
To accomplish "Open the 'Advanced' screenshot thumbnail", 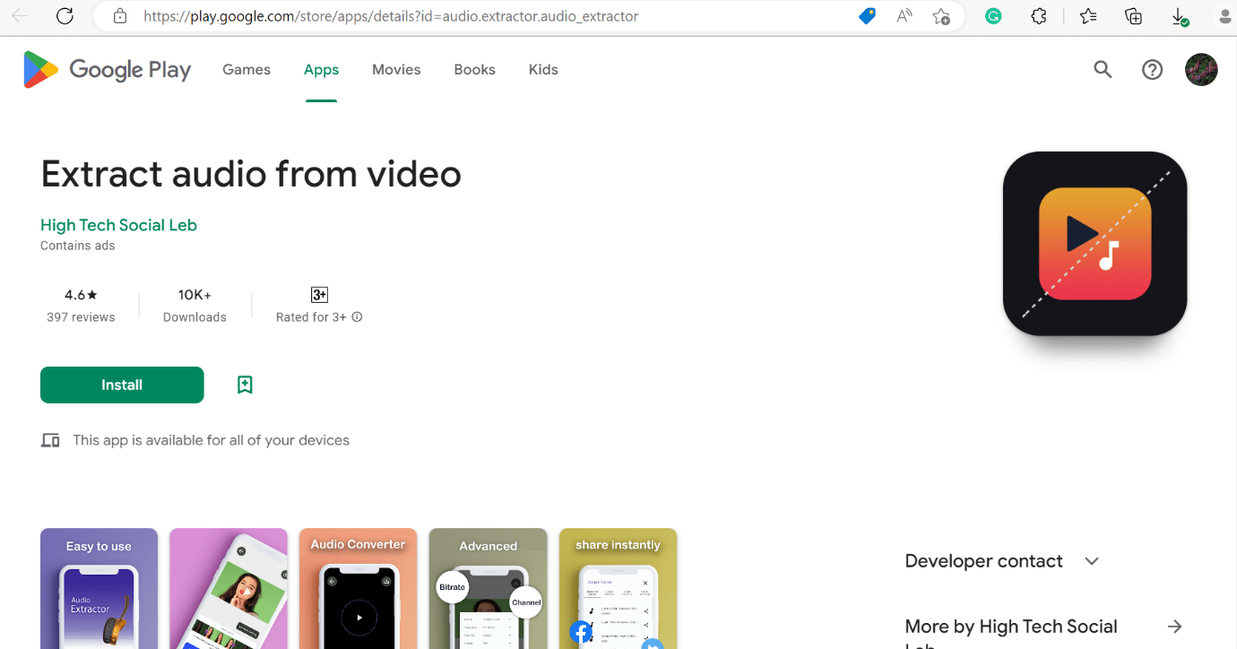I will [x=488, y=588].
